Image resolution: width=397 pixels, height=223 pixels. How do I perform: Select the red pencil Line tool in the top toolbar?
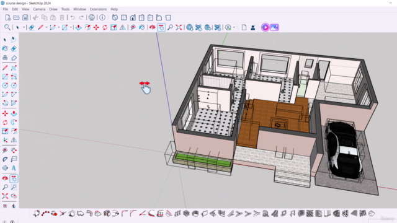[40, 27]
